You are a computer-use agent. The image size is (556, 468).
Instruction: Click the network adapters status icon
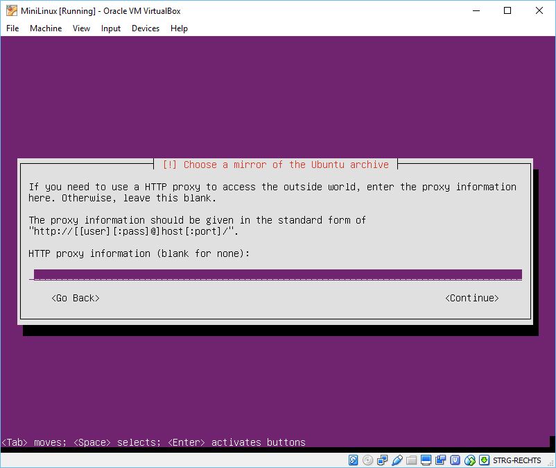coord(382,460)
